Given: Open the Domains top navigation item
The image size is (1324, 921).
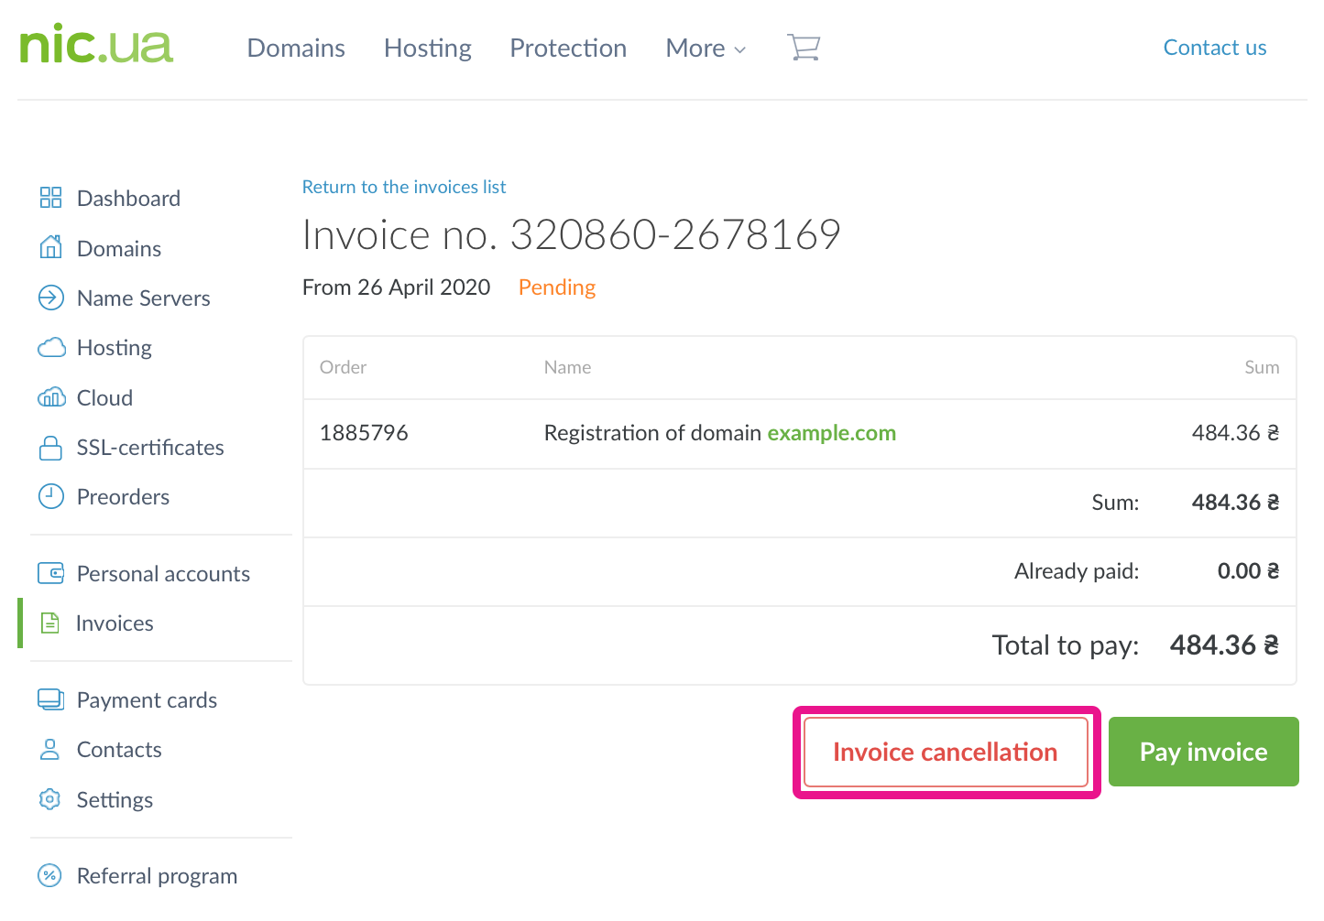Looking at the screenshot, I should pyautogui.click(x=296, y=49).
